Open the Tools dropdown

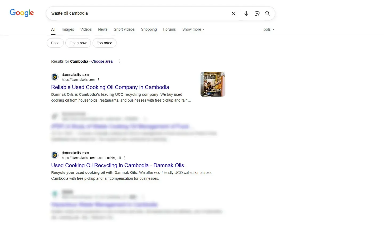(x=267, y=29)
